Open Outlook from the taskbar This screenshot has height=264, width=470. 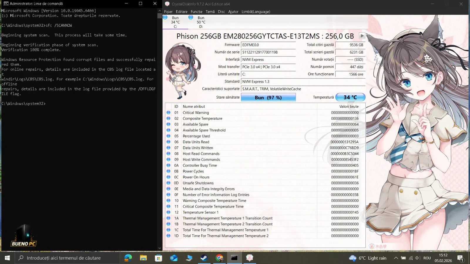click(x=174, y=258)
